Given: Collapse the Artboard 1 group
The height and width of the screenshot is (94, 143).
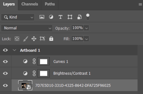Looking at the screenshot, I should [14, 50].
